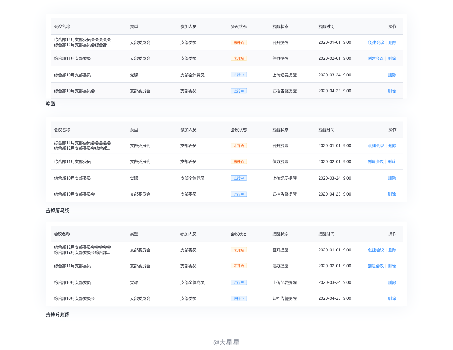Click 进行中 tag in 2020-04-25 row of 原图 table
The height and width of the screenshot is (350, 453).
click(x=239, y=91)
